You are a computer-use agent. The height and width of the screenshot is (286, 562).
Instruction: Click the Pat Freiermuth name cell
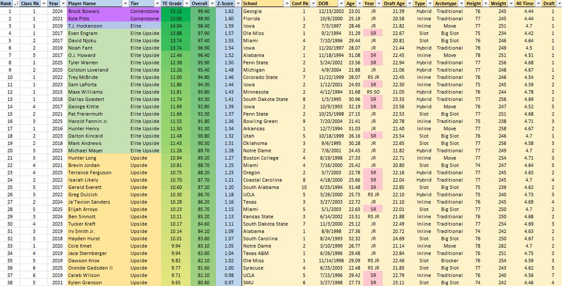tap(97, 114)
